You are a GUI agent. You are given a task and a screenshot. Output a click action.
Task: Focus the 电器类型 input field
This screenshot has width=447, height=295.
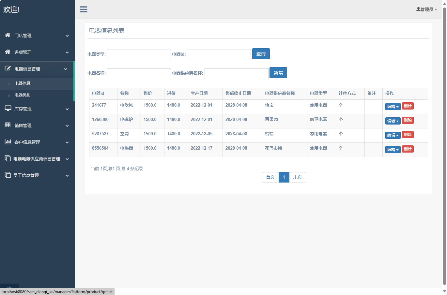click(139, 54)
